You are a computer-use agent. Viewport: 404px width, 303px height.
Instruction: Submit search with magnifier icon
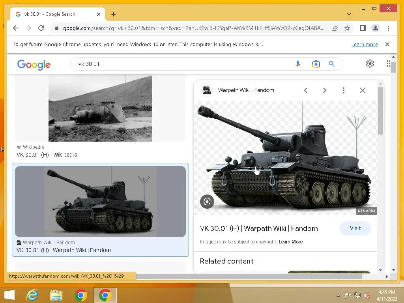coord(331,64)
